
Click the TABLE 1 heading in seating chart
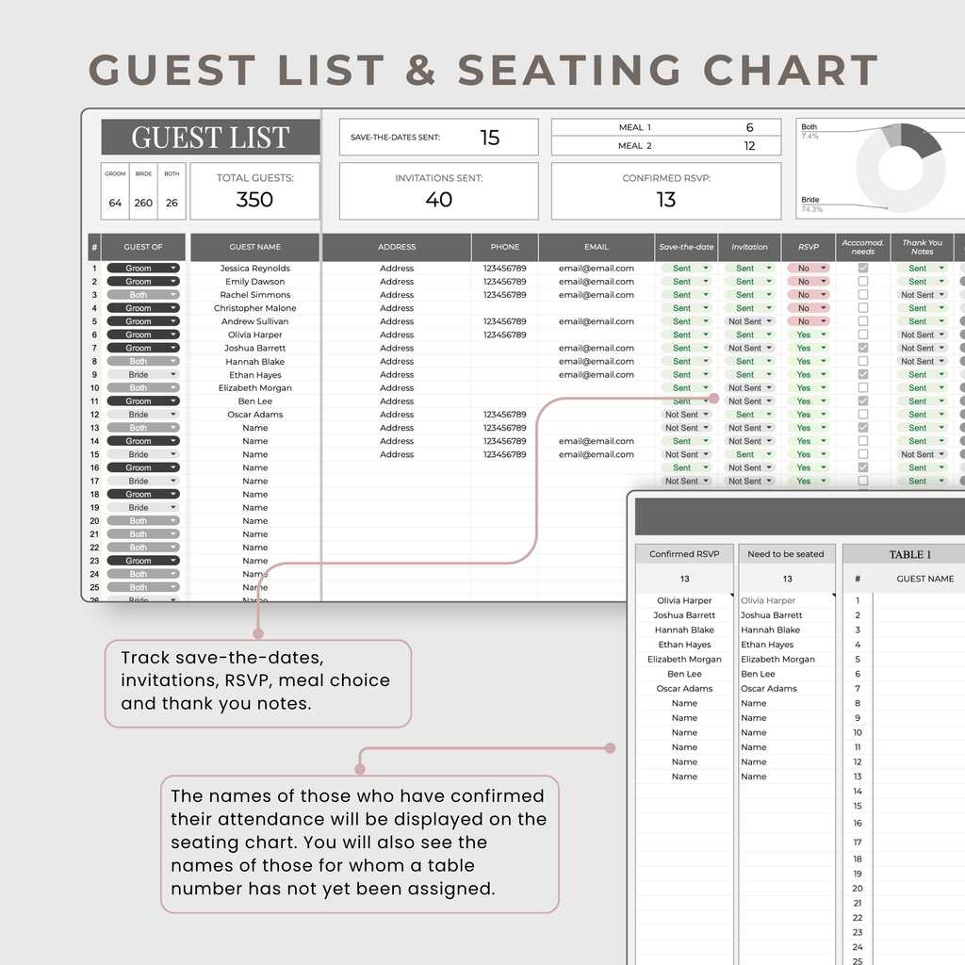[909, 554]
